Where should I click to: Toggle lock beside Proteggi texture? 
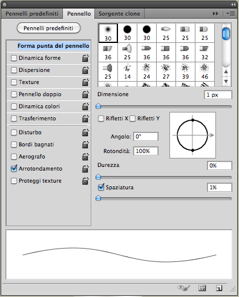(85, 181)
